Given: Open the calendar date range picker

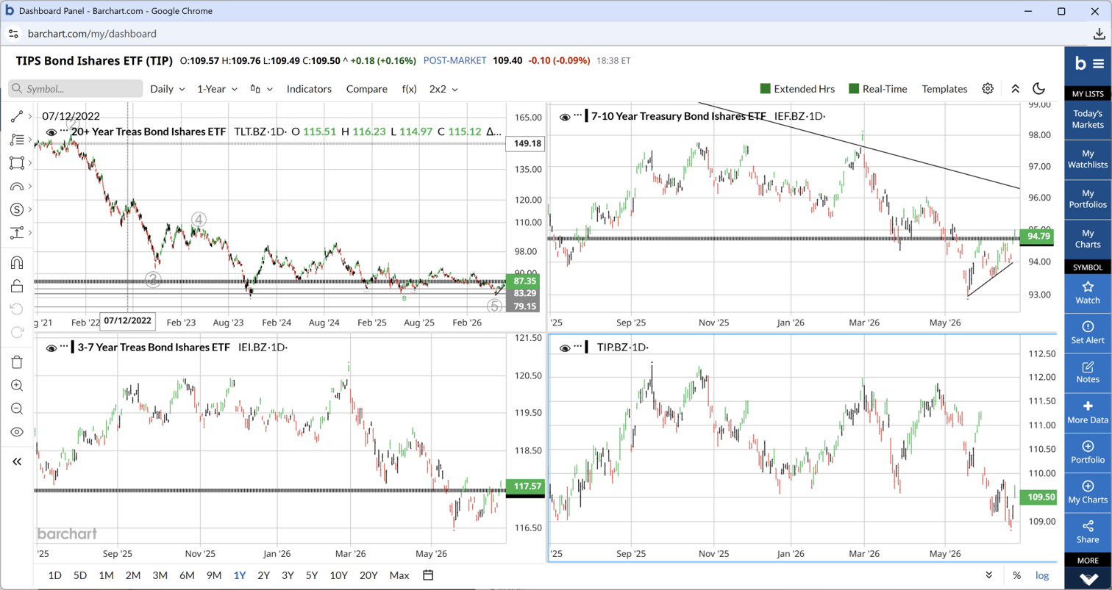Looking at the screenshot, I should pyautogui.click(x=429, y=575).
